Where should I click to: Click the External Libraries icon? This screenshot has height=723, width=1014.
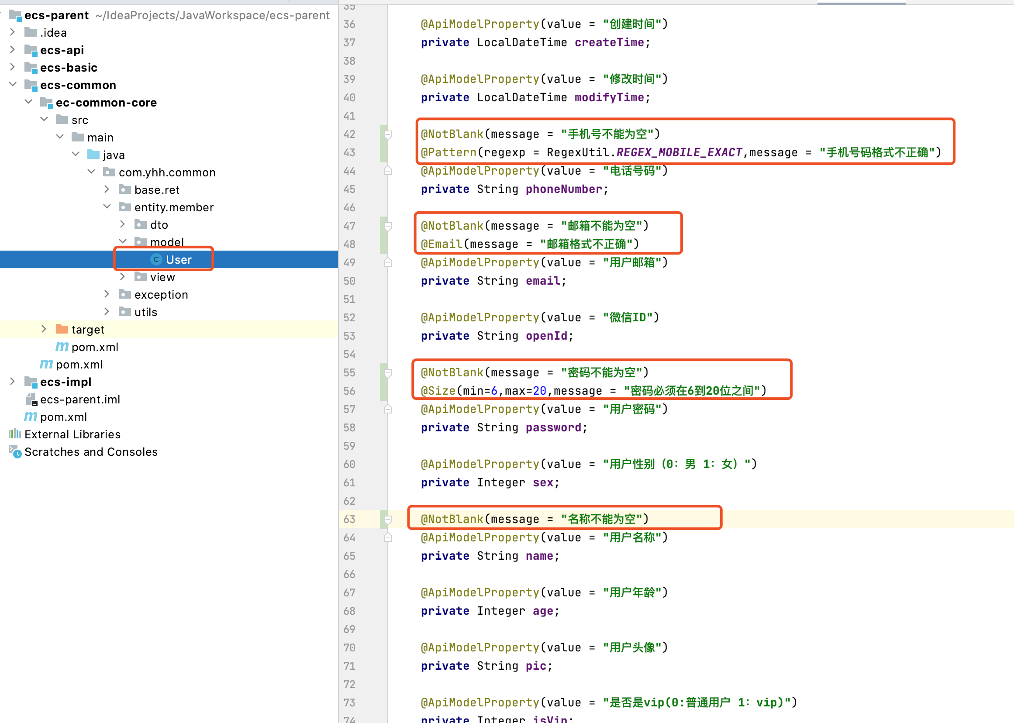pyautogui.click(x=14, y=434)
